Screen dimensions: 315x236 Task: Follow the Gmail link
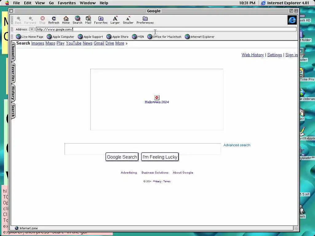[x=99, y=43]
